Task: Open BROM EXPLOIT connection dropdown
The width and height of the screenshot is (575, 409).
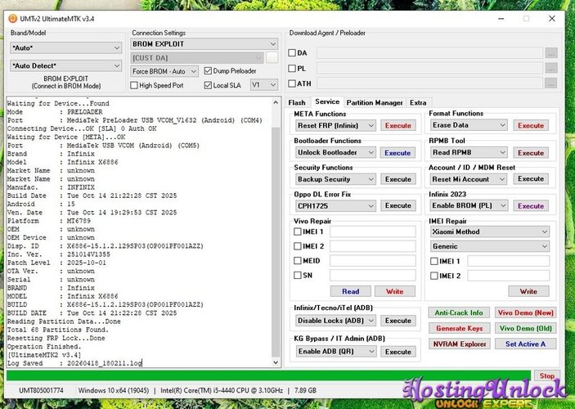Action: tap(204, 44)
